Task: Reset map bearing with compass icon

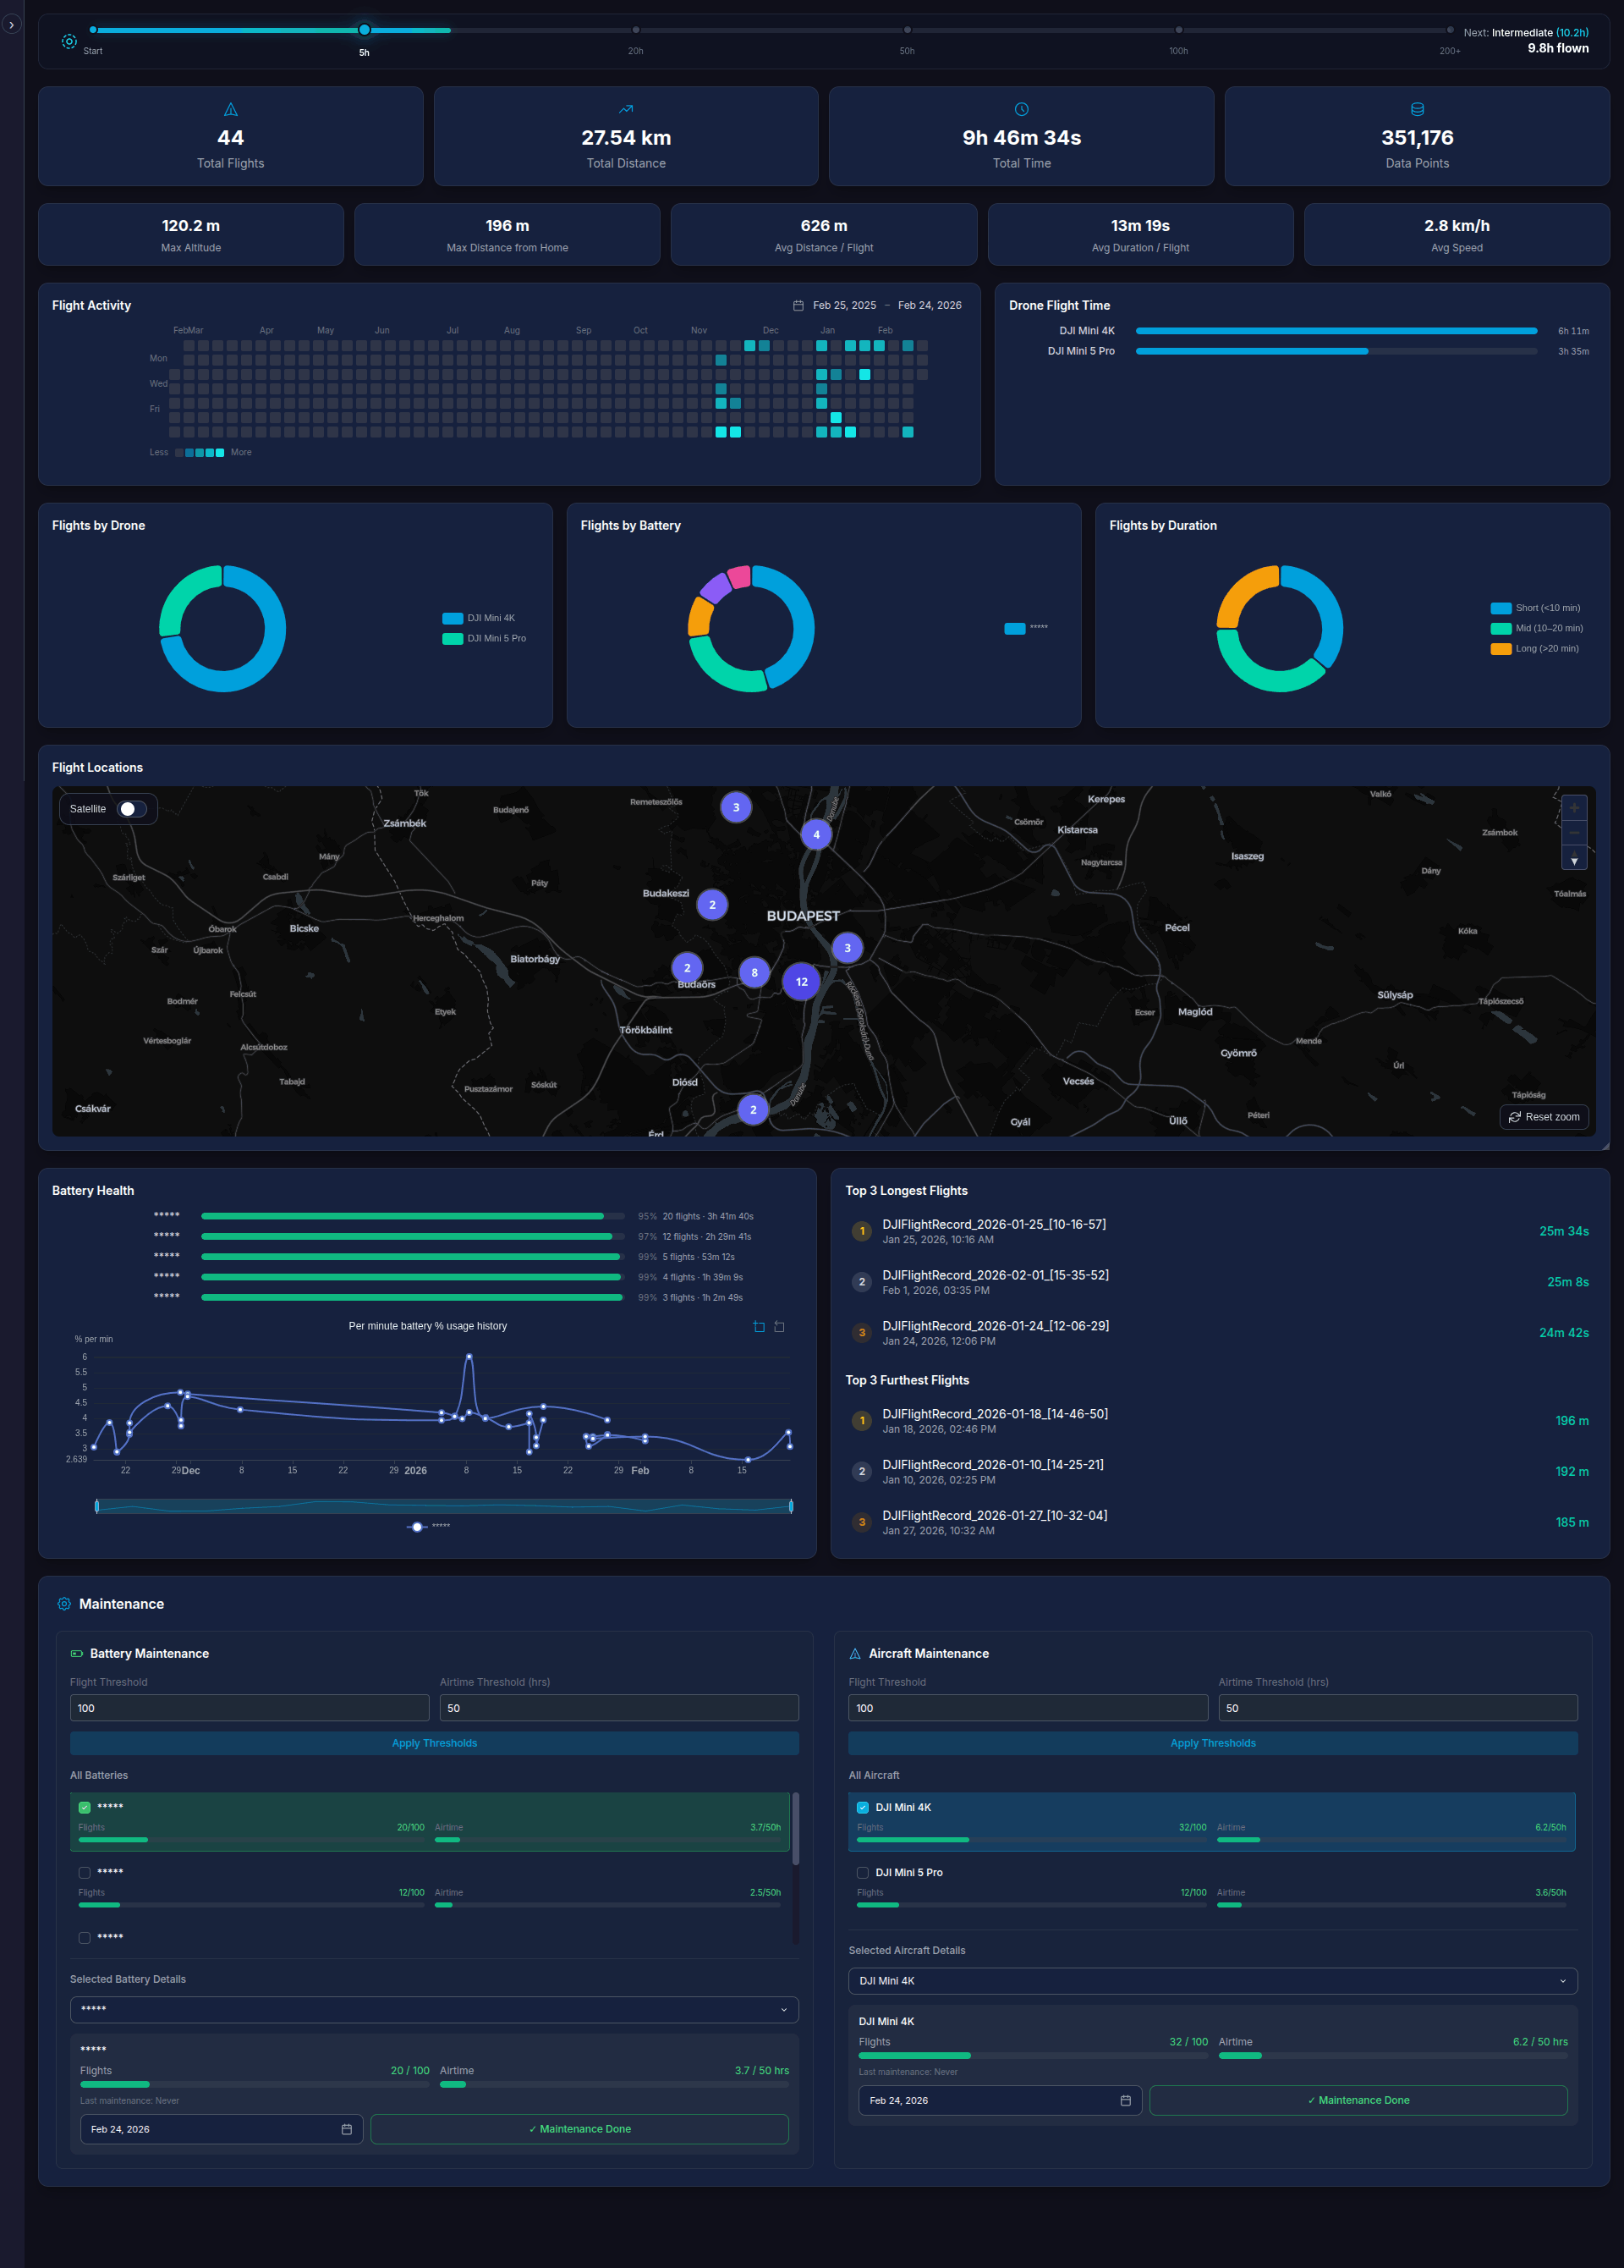Action: pyautogui.click(x=1574, y=859)
